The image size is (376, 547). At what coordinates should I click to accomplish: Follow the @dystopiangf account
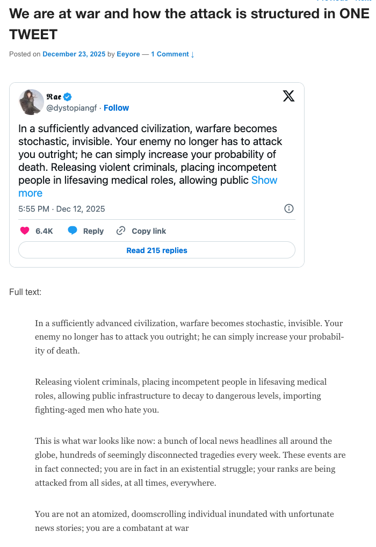[x=116, y=108]
